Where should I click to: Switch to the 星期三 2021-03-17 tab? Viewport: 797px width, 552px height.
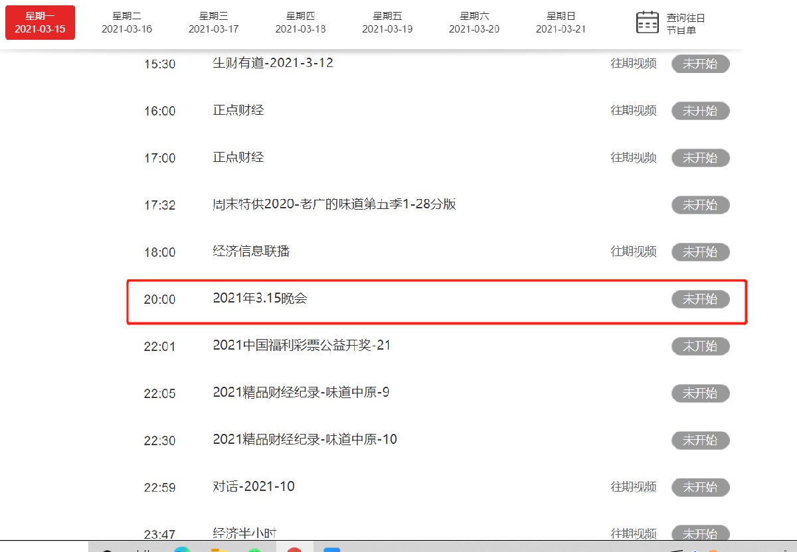pos(213,23)
